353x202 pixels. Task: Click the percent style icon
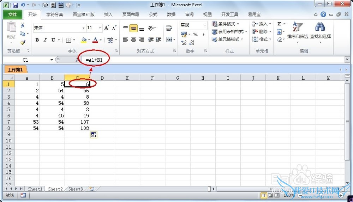pyautogui.click(x=196, y=34)
